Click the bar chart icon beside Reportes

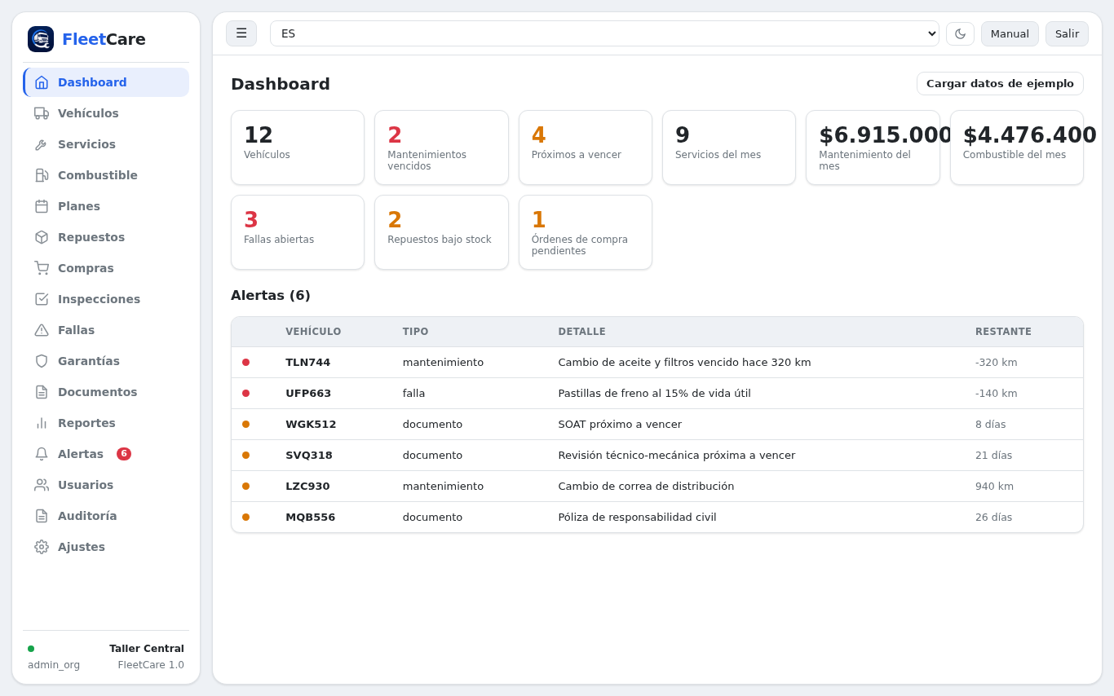coord(42,423)
